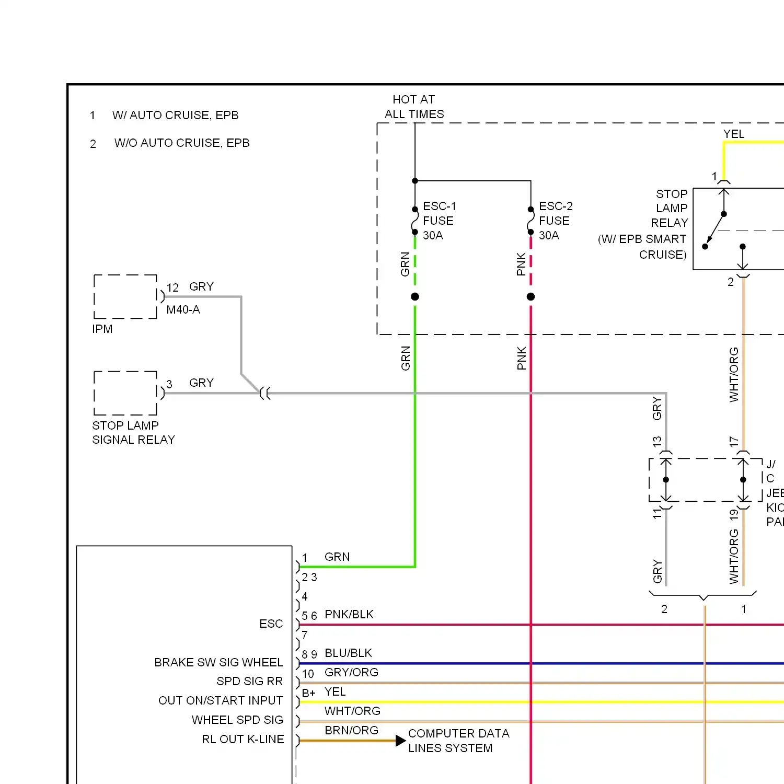Click the "12 GRY" pin label at IPM
Image resolution: width=784 pixels, height=784 pixels.
[x=190, y=287]
